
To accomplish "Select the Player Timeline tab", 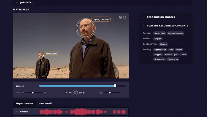I will coord(24,103).
